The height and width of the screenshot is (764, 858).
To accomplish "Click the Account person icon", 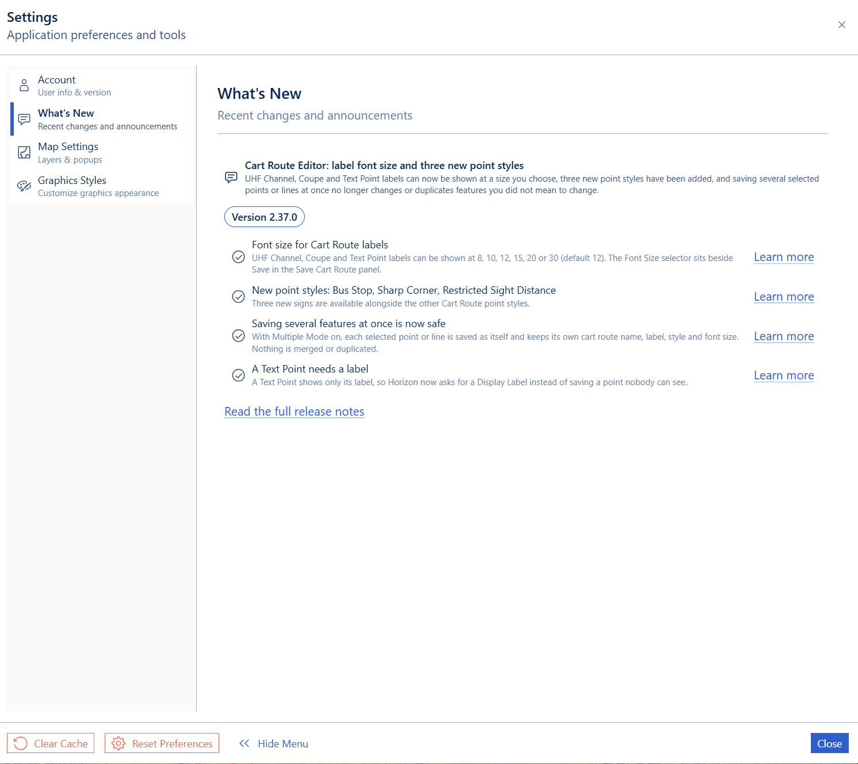I will click(24, 86).
